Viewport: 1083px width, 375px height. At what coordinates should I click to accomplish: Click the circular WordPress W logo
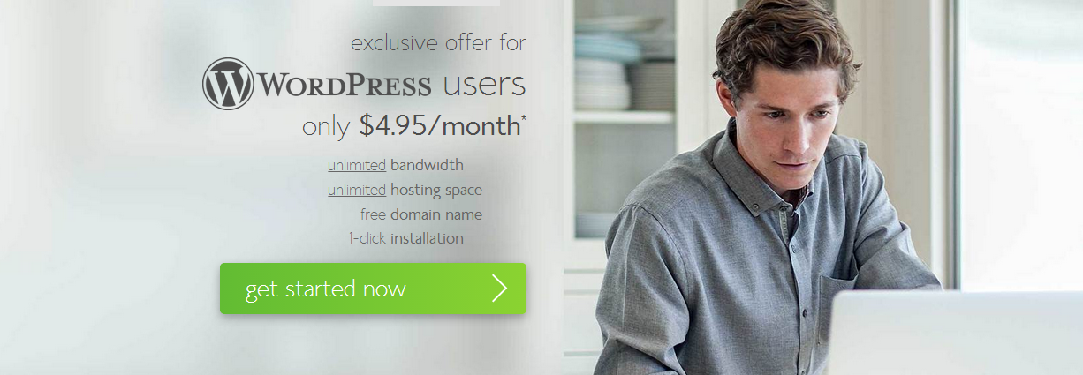tap(228, 84)
